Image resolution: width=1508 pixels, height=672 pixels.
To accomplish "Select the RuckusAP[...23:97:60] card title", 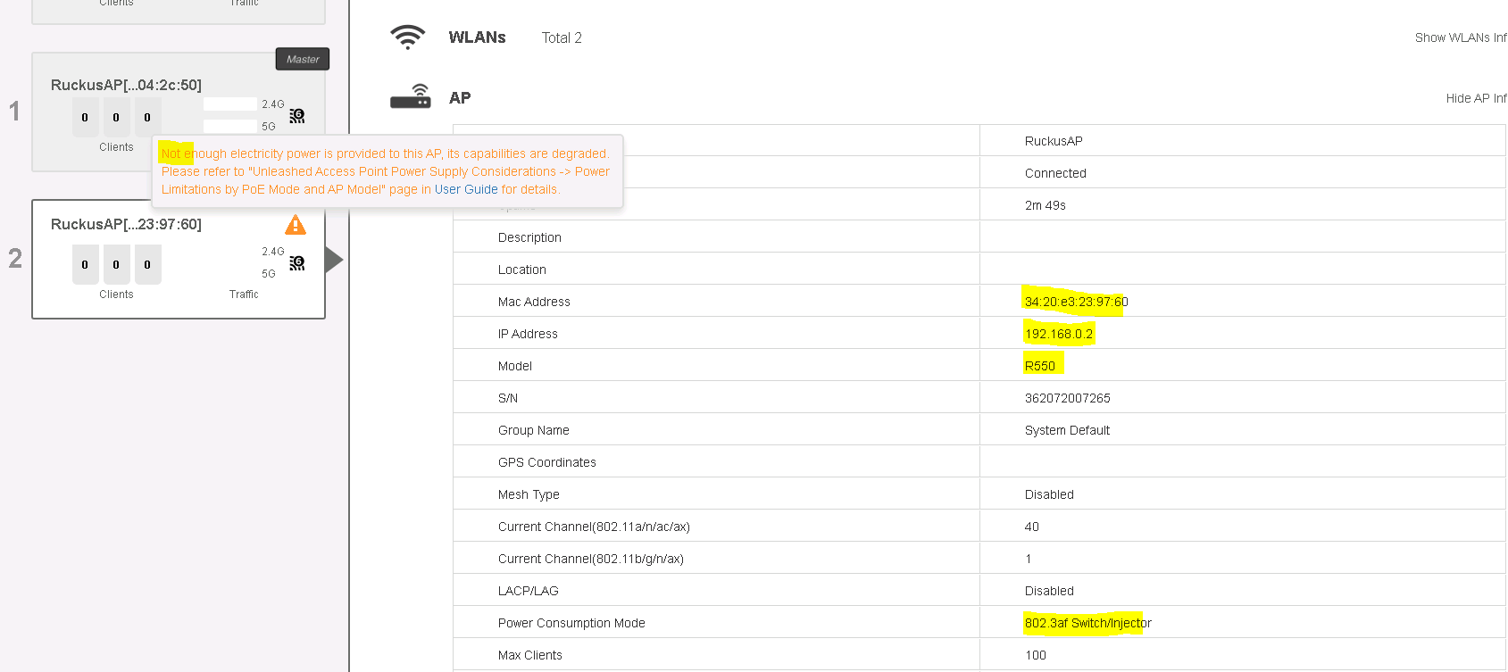I will [126, 224].
